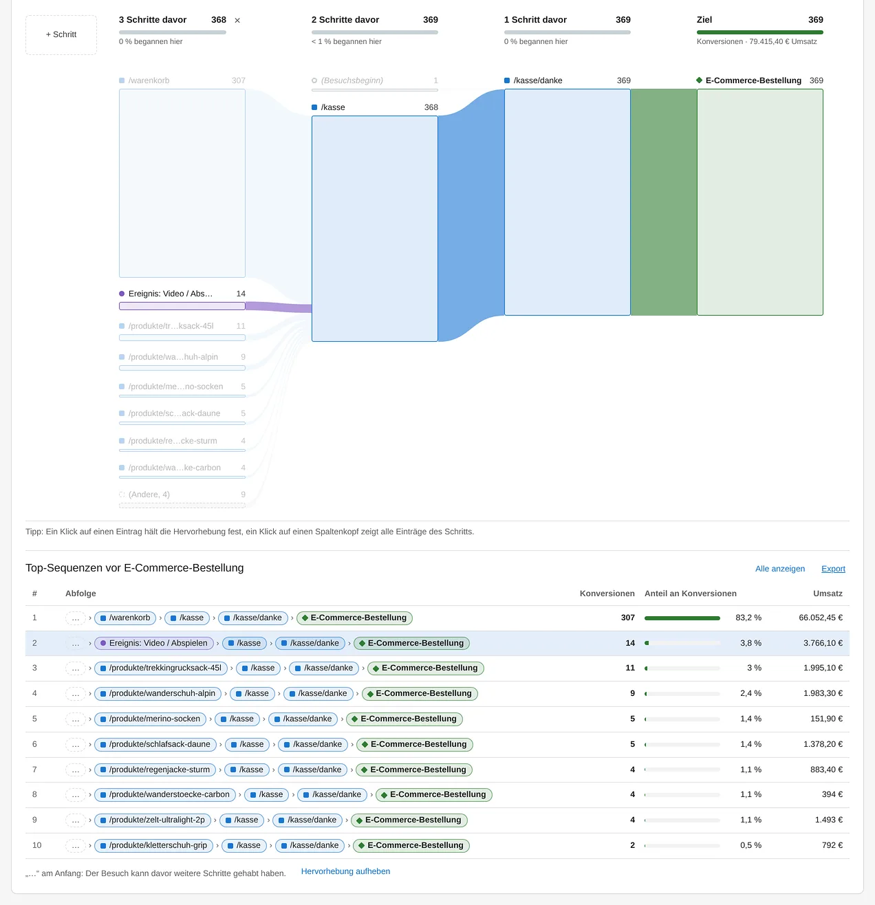Expand the ellipsis in sequence row 10
This screenshot has width=875, height=905.
coord(76,846)
